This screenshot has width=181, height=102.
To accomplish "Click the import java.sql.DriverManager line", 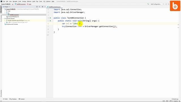I will coord(69,12).
